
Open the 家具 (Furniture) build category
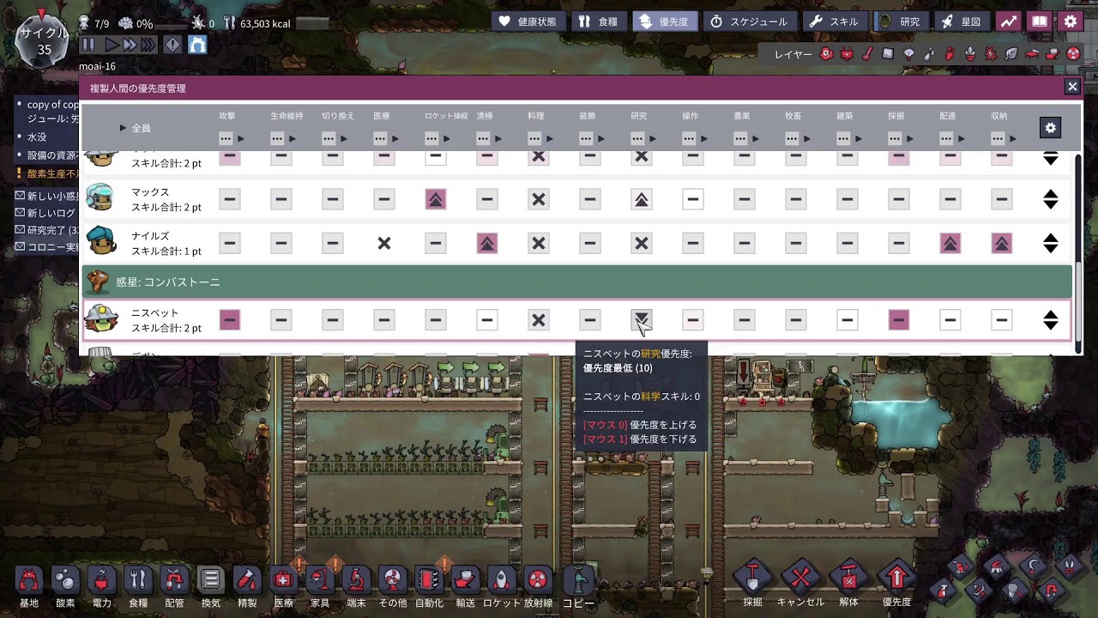click(x=320, y=581)
